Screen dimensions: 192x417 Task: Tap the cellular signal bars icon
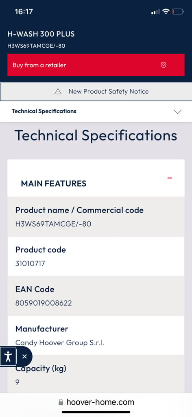click(x=156, y=11)
